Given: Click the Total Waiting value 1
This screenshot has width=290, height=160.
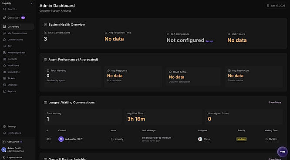Looking at the screenshot, I should pos(48,119).
